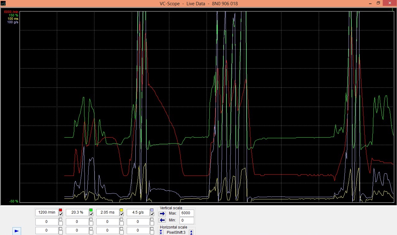Enable second-row checkbox below the 4.5 g/s checkbox
The height and width of the screenshot is (235, 397).
coord(152,223)
